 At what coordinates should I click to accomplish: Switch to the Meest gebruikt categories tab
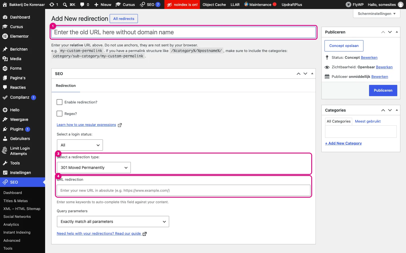pos(368,121)
